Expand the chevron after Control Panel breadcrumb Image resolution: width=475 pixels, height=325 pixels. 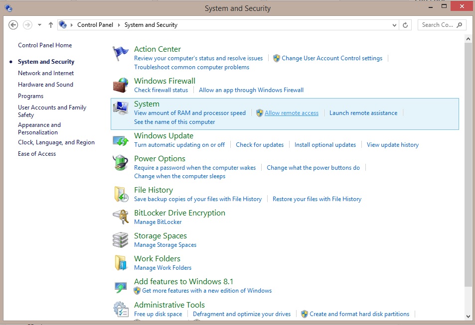119,25
